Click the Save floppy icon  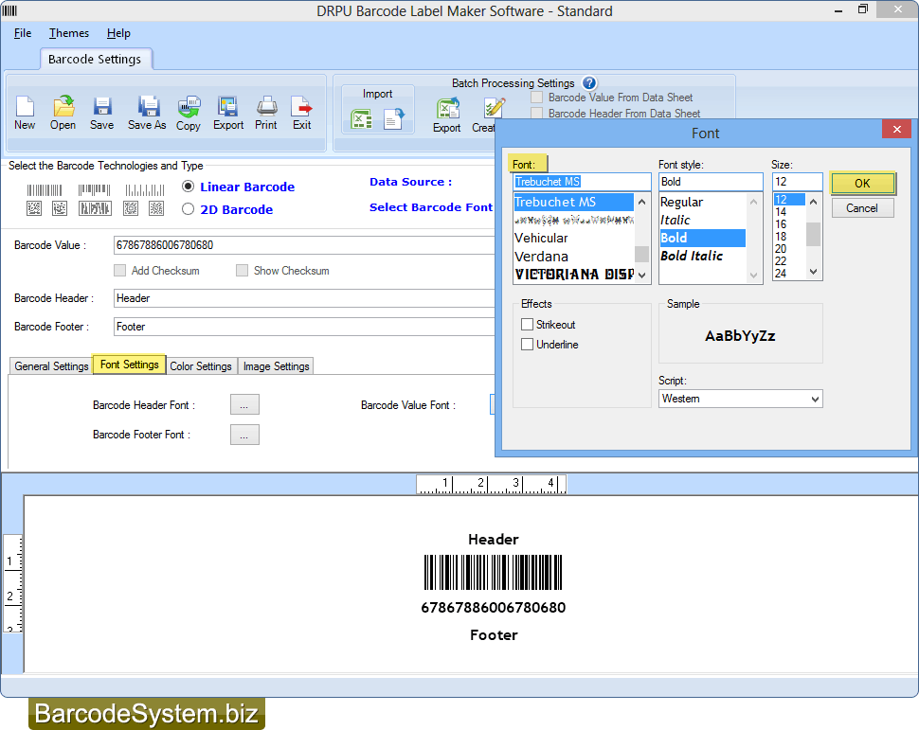(102, 107)
